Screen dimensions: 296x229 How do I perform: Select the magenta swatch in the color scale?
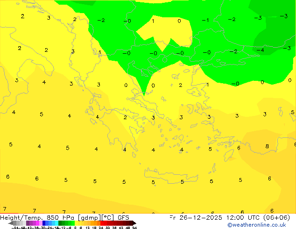(x=37, y=223)
